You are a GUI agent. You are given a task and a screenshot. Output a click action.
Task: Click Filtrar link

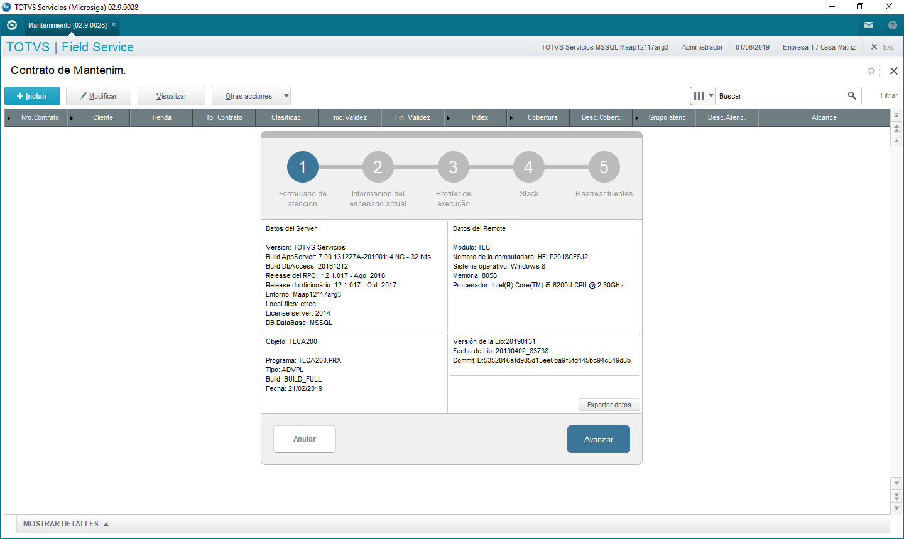[889, 95]
